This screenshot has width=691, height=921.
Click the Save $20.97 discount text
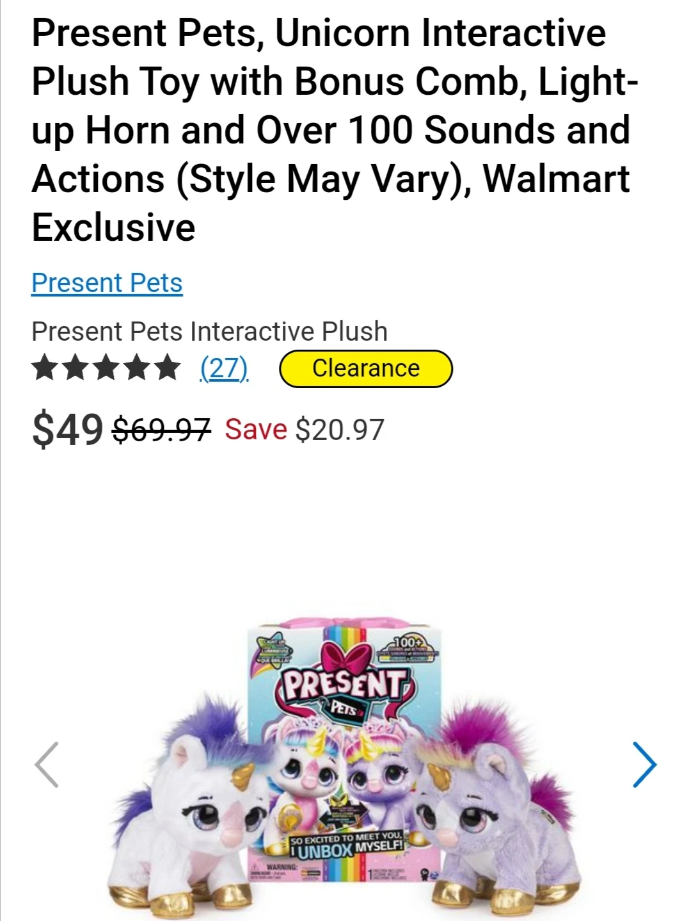pos(304,429)
